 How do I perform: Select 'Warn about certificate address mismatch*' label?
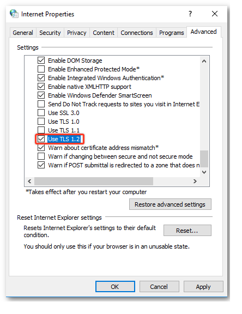104,148
